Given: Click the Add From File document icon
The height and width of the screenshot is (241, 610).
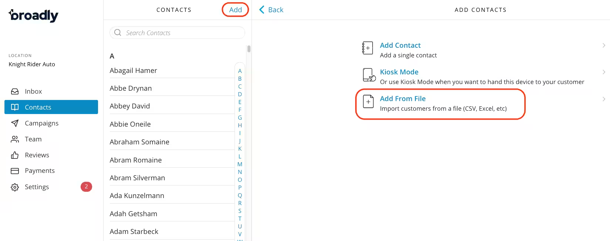Looking at the screenshot, I should coord(368,101).
